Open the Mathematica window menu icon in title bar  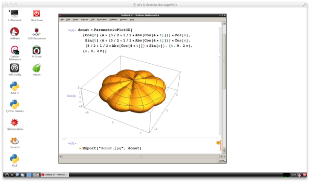60,15
